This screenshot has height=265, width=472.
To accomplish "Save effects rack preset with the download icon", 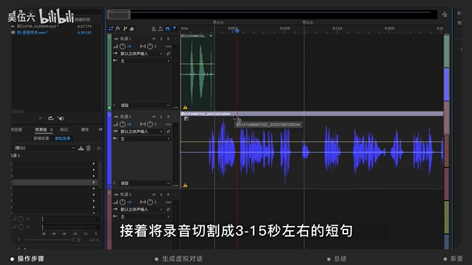I will coord(81,148).
